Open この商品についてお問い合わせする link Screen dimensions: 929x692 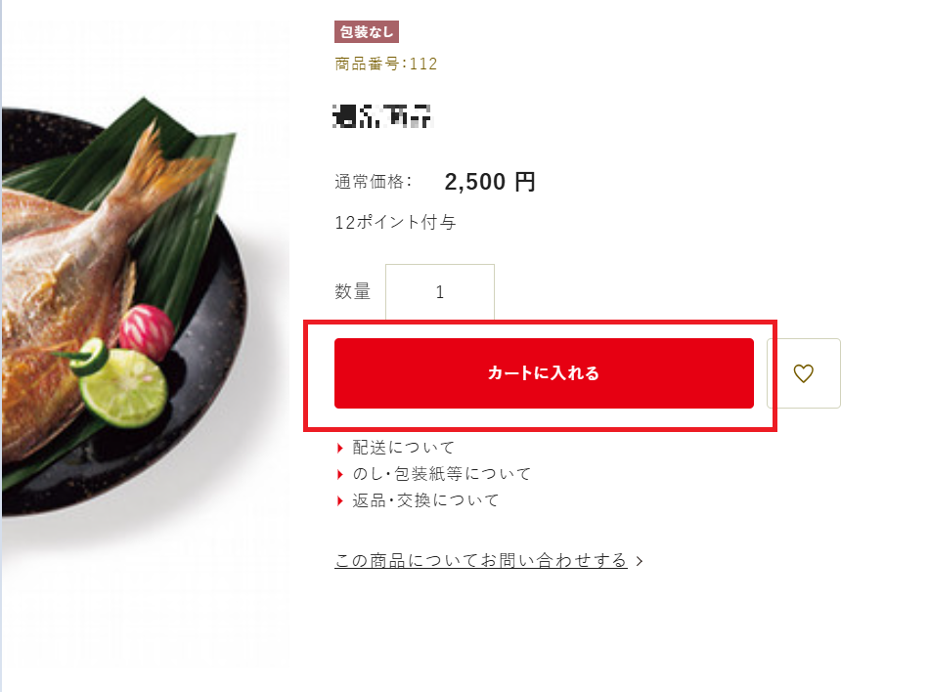[480, 560]
